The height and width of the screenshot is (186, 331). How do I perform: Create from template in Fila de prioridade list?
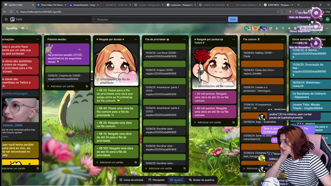(184, 168)
